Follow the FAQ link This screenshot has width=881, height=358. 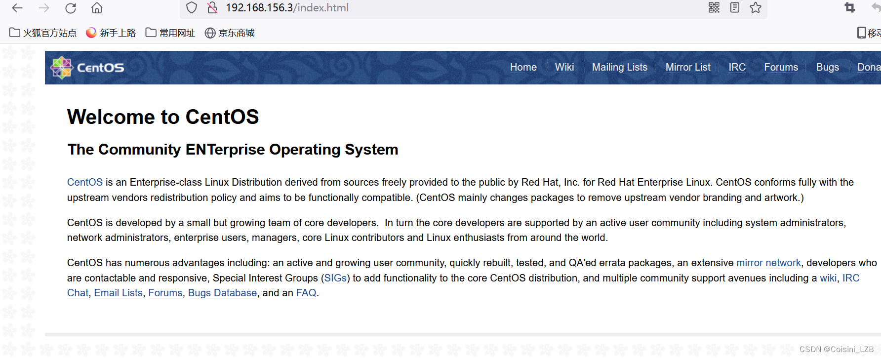[x=306, y=293]
